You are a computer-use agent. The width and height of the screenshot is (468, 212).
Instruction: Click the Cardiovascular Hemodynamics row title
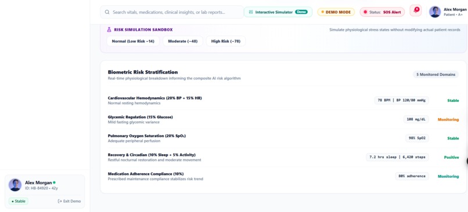[154, 98]
